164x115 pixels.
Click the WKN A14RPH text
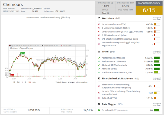coord(9,9)
